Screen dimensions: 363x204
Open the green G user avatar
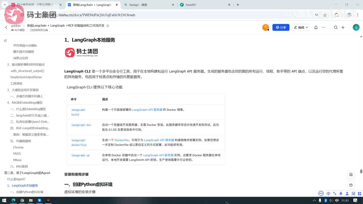[x=356, y=27]
